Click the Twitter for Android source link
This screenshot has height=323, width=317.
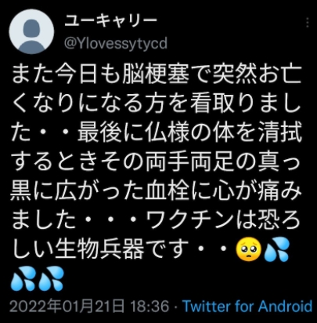point(247,306)
